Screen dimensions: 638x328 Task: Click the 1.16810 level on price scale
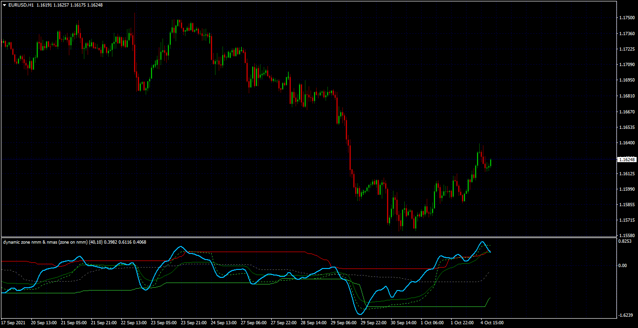[x=627, y=96]
